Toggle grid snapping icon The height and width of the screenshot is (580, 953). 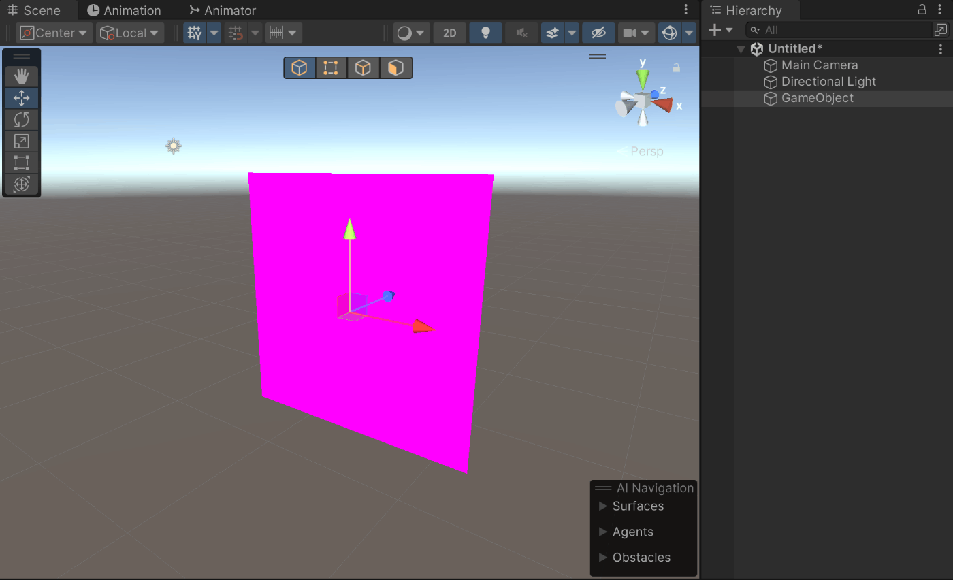(x=236, y=33)
